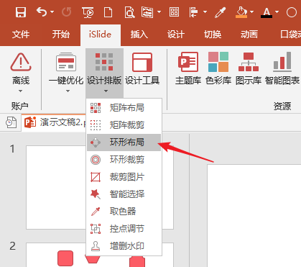Image resolution: width=301 pixels, height=267 pixels.
Task: Open the 色彩库 color library
Action: (218, 68)
